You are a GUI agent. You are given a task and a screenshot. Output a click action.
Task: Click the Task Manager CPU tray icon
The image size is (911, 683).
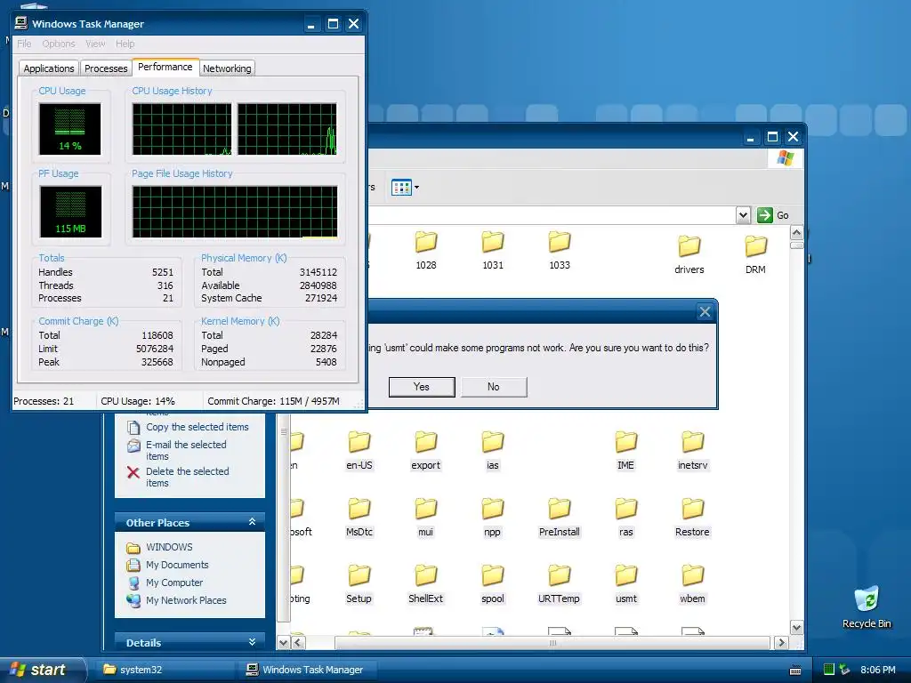829,670
